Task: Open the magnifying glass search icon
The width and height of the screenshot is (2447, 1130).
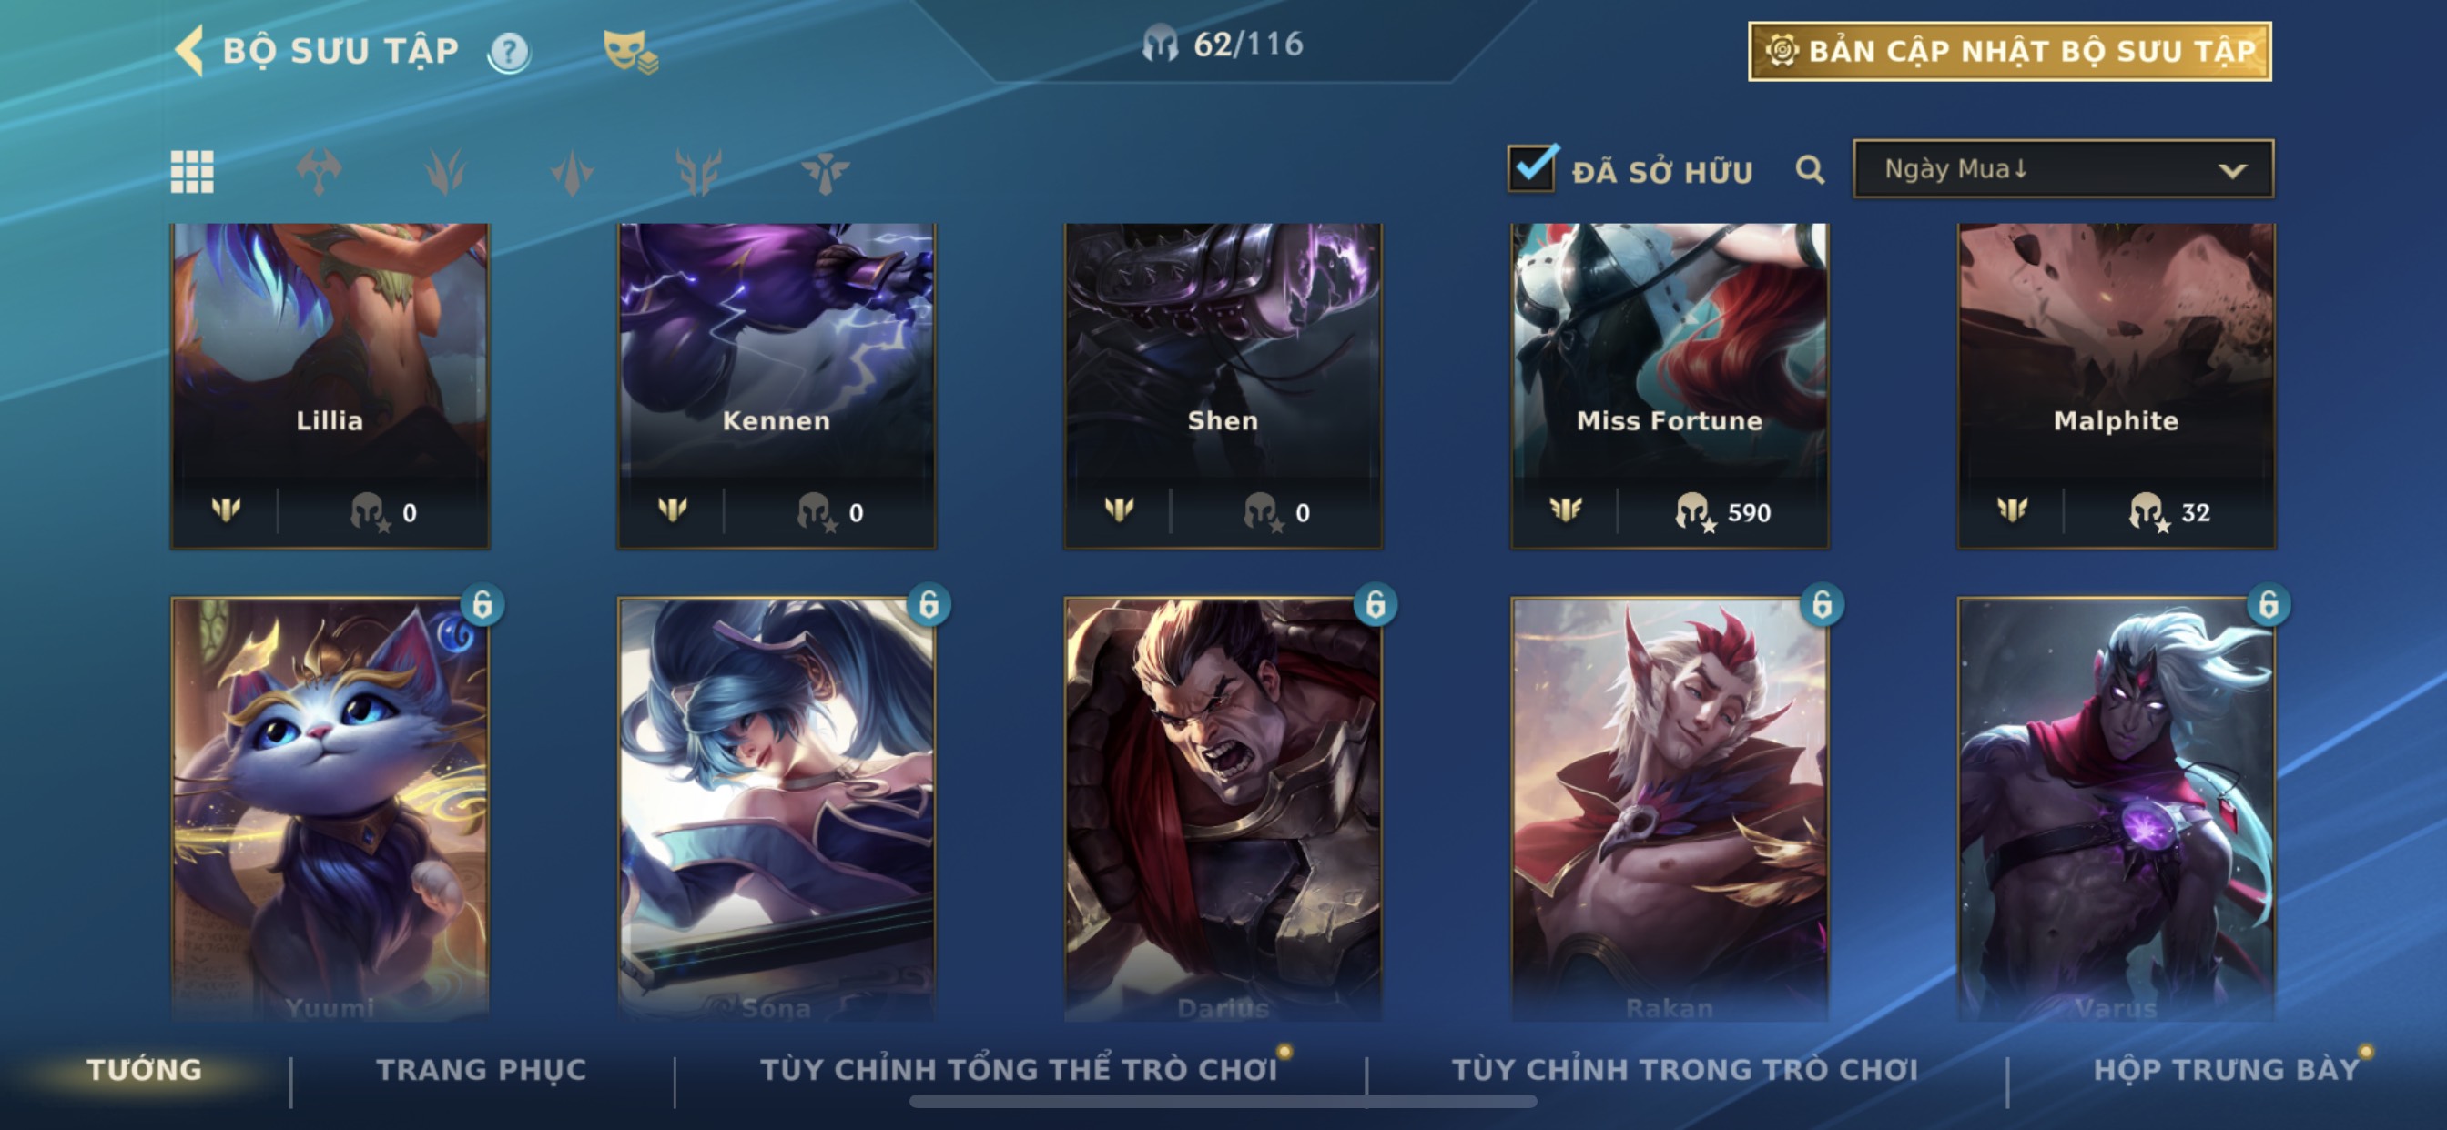Action: click(1810, 170)
